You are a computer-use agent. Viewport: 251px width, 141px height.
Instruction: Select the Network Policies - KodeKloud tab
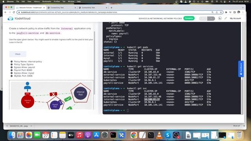pos(31,7)
